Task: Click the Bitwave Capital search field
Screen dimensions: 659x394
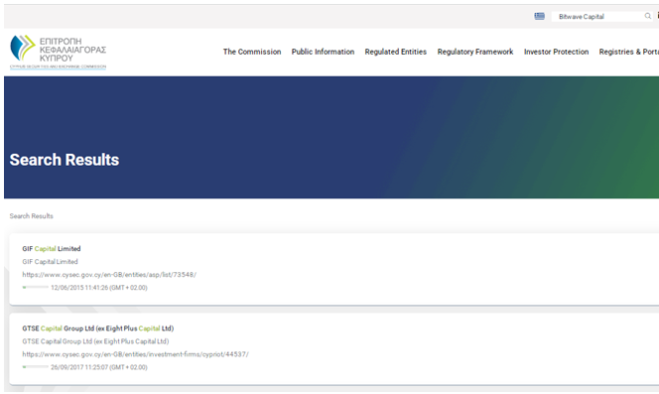Action: pyautogui.click(x=597, y=17)
